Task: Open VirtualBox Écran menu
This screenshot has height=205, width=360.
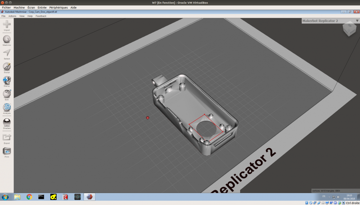Action: [31, 8]
